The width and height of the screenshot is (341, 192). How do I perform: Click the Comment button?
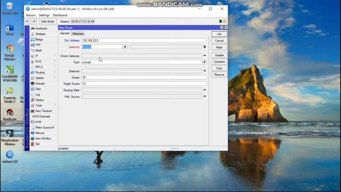click(219, 62)
